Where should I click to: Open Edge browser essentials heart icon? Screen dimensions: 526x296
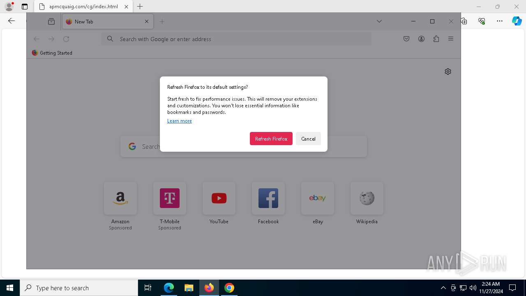[482, 21]
